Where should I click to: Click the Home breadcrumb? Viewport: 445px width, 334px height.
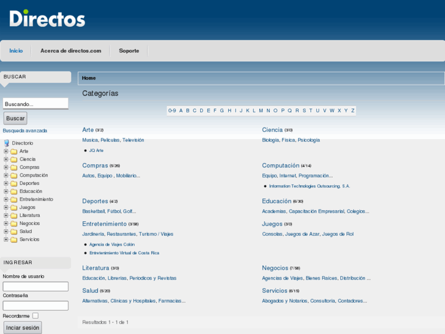pos(89,78)
